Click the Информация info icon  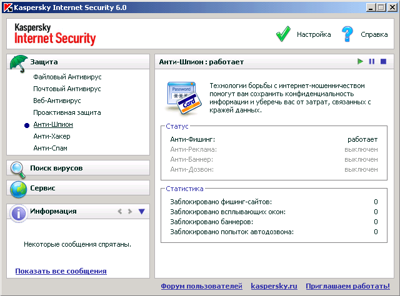pyautogui.click(x=18, y=212)
